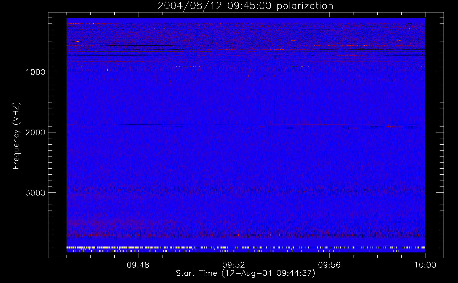Click the '3000' frequency tick label
The width and height of the screenshot is (458, 283).
tap(35, 193)
